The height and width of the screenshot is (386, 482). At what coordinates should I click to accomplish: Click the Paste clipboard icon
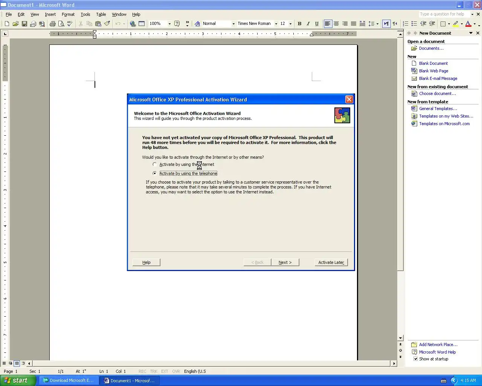click(x=98, y=23)
